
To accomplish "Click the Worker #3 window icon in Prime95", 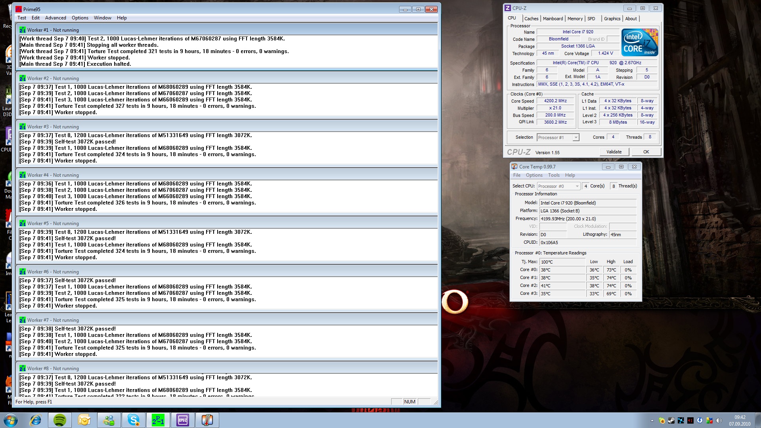I will [x=23, y=127].
